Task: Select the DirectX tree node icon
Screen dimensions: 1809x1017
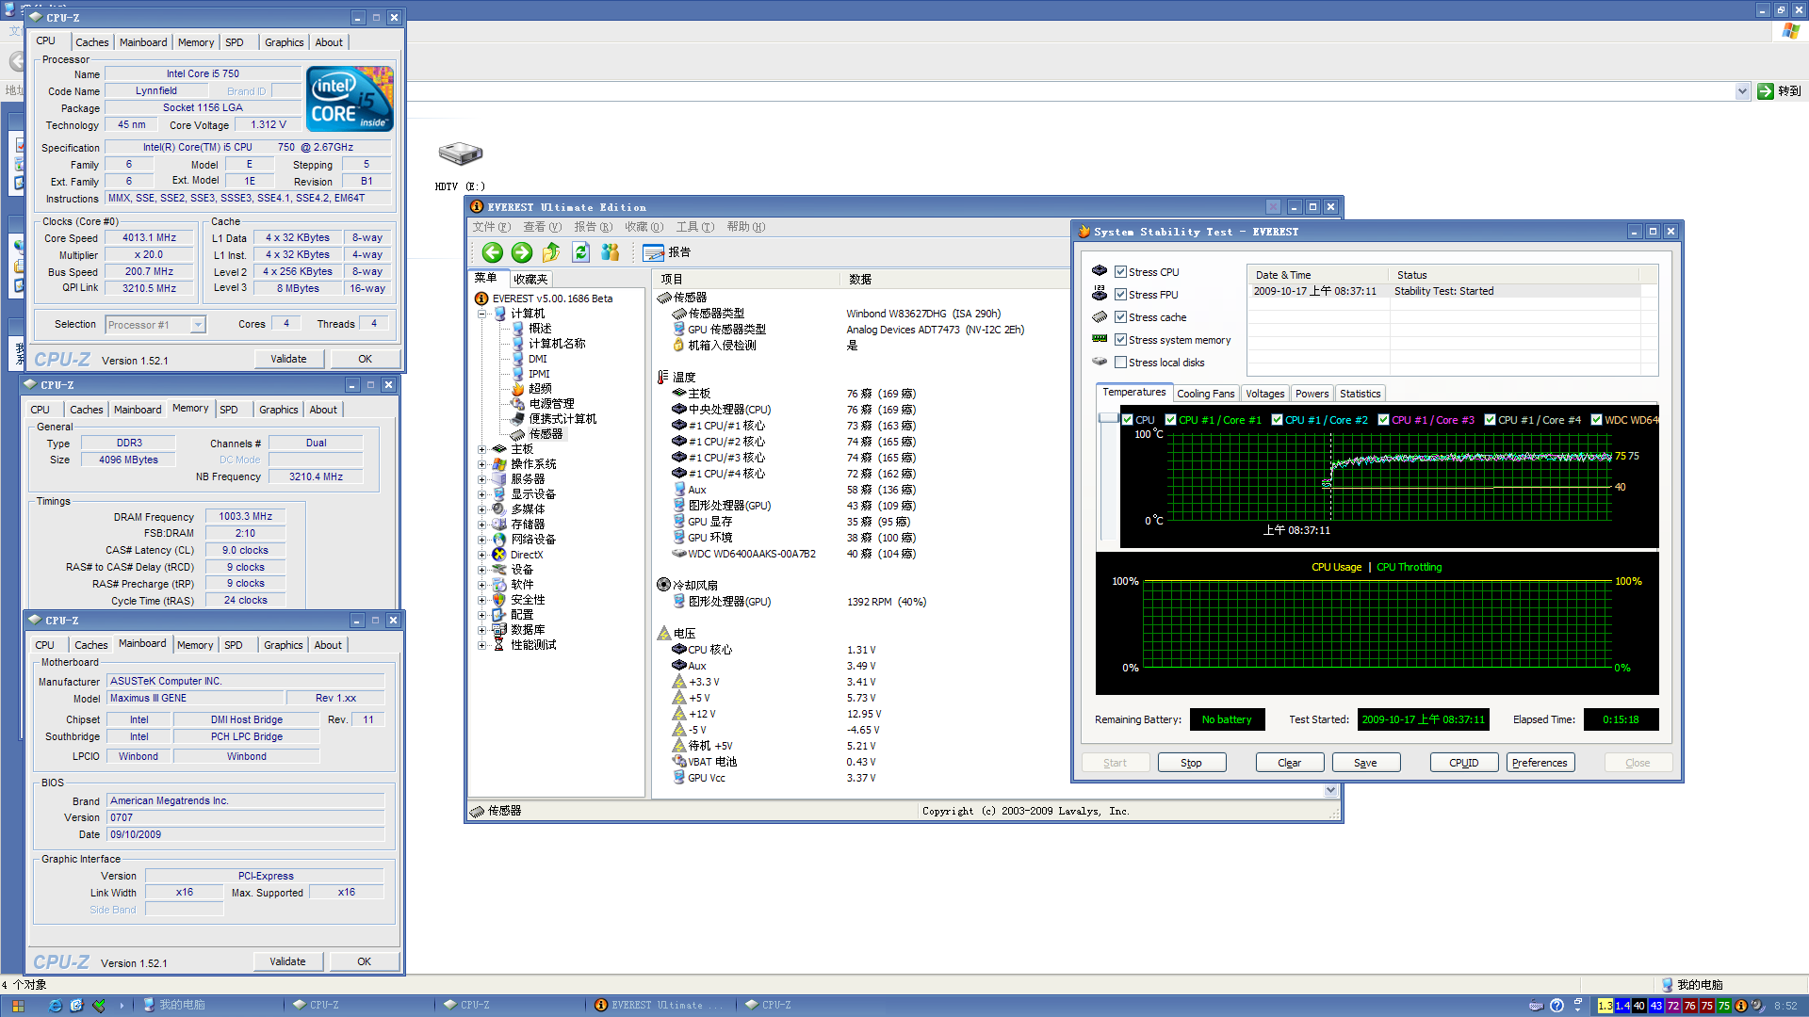Action: coord(499,555)
